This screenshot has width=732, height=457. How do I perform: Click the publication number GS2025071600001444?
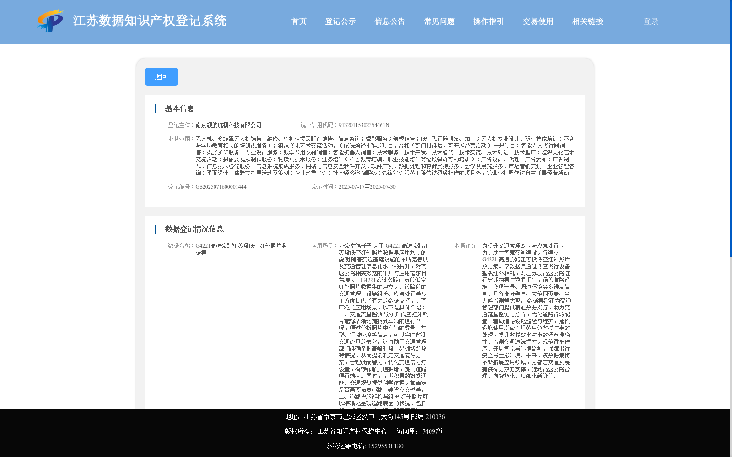[x=221, y=187]
